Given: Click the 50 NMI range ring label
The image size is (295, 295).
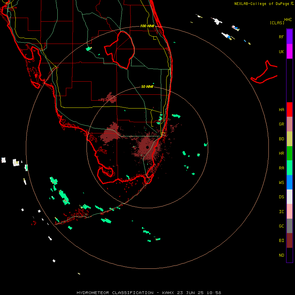Looking at the screenshot, I should (x=147, y=87).
